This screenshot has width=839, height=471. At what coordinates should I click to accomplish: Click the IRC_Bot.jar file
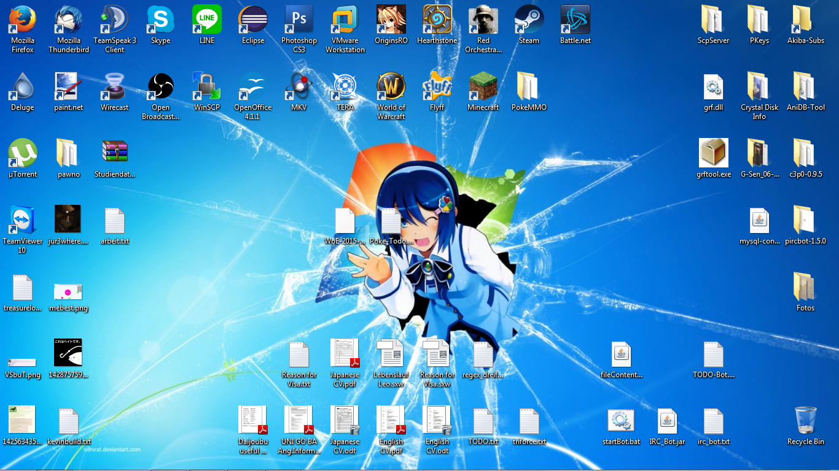click(x=668, y=421)
